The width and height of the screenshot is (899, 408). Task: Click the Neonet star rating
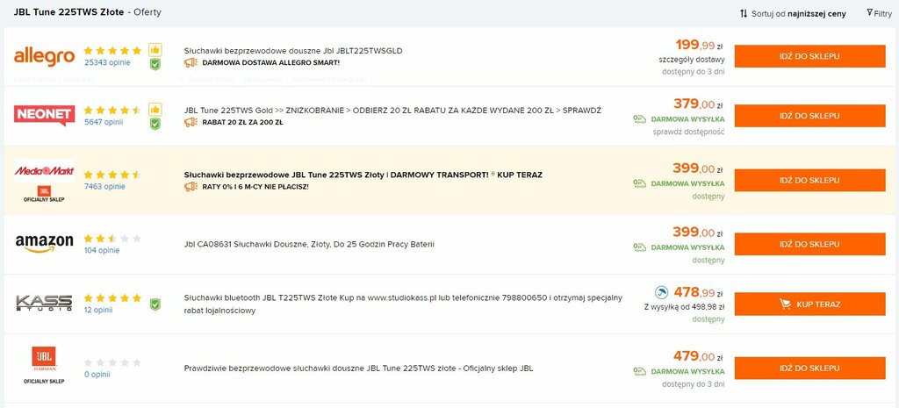(x=112, y=110)
